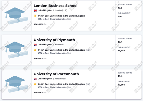Click the University of Plymouth graduation cap image
The image size is (143, 101).
coord(16,50)
